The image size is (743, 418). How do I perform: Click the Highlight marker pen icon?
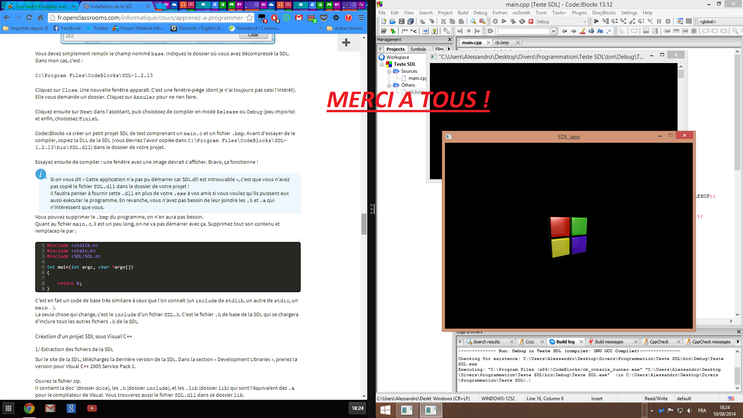tap(582, 31)
